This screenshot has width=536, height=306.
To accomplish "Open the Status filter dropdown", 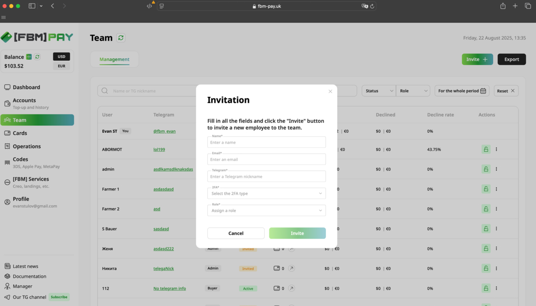I will [x=379, y=91].
